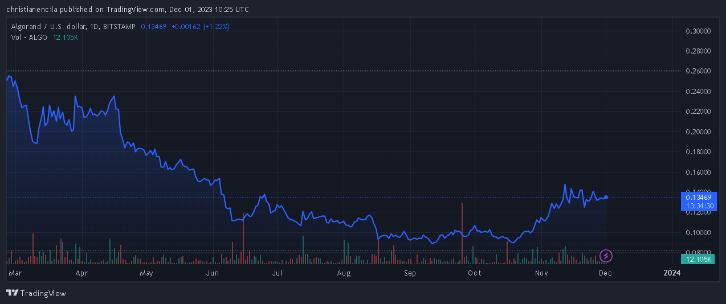Click the 0.24000 price axis label
The height and width of the screenshot is (304, 726).
click(x=698, y=91)
